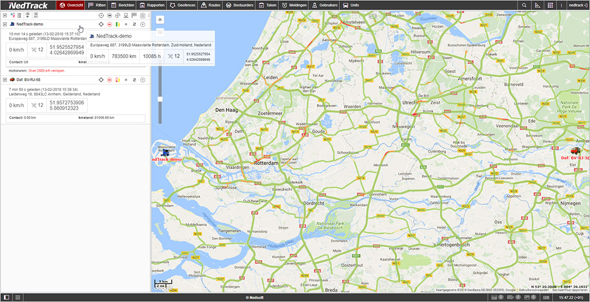This screenshot has height=302, width=590.
Task: Toggle the panel layout icon in bottom bar
Action: click(x=6, y=297)
